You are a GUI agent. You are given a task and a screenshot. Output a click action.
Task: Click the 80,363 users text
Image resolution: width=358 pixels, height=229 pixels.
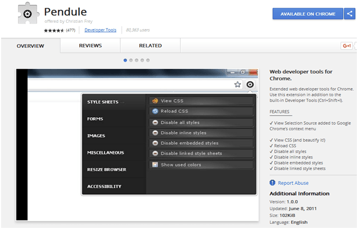tap(138, 30)
